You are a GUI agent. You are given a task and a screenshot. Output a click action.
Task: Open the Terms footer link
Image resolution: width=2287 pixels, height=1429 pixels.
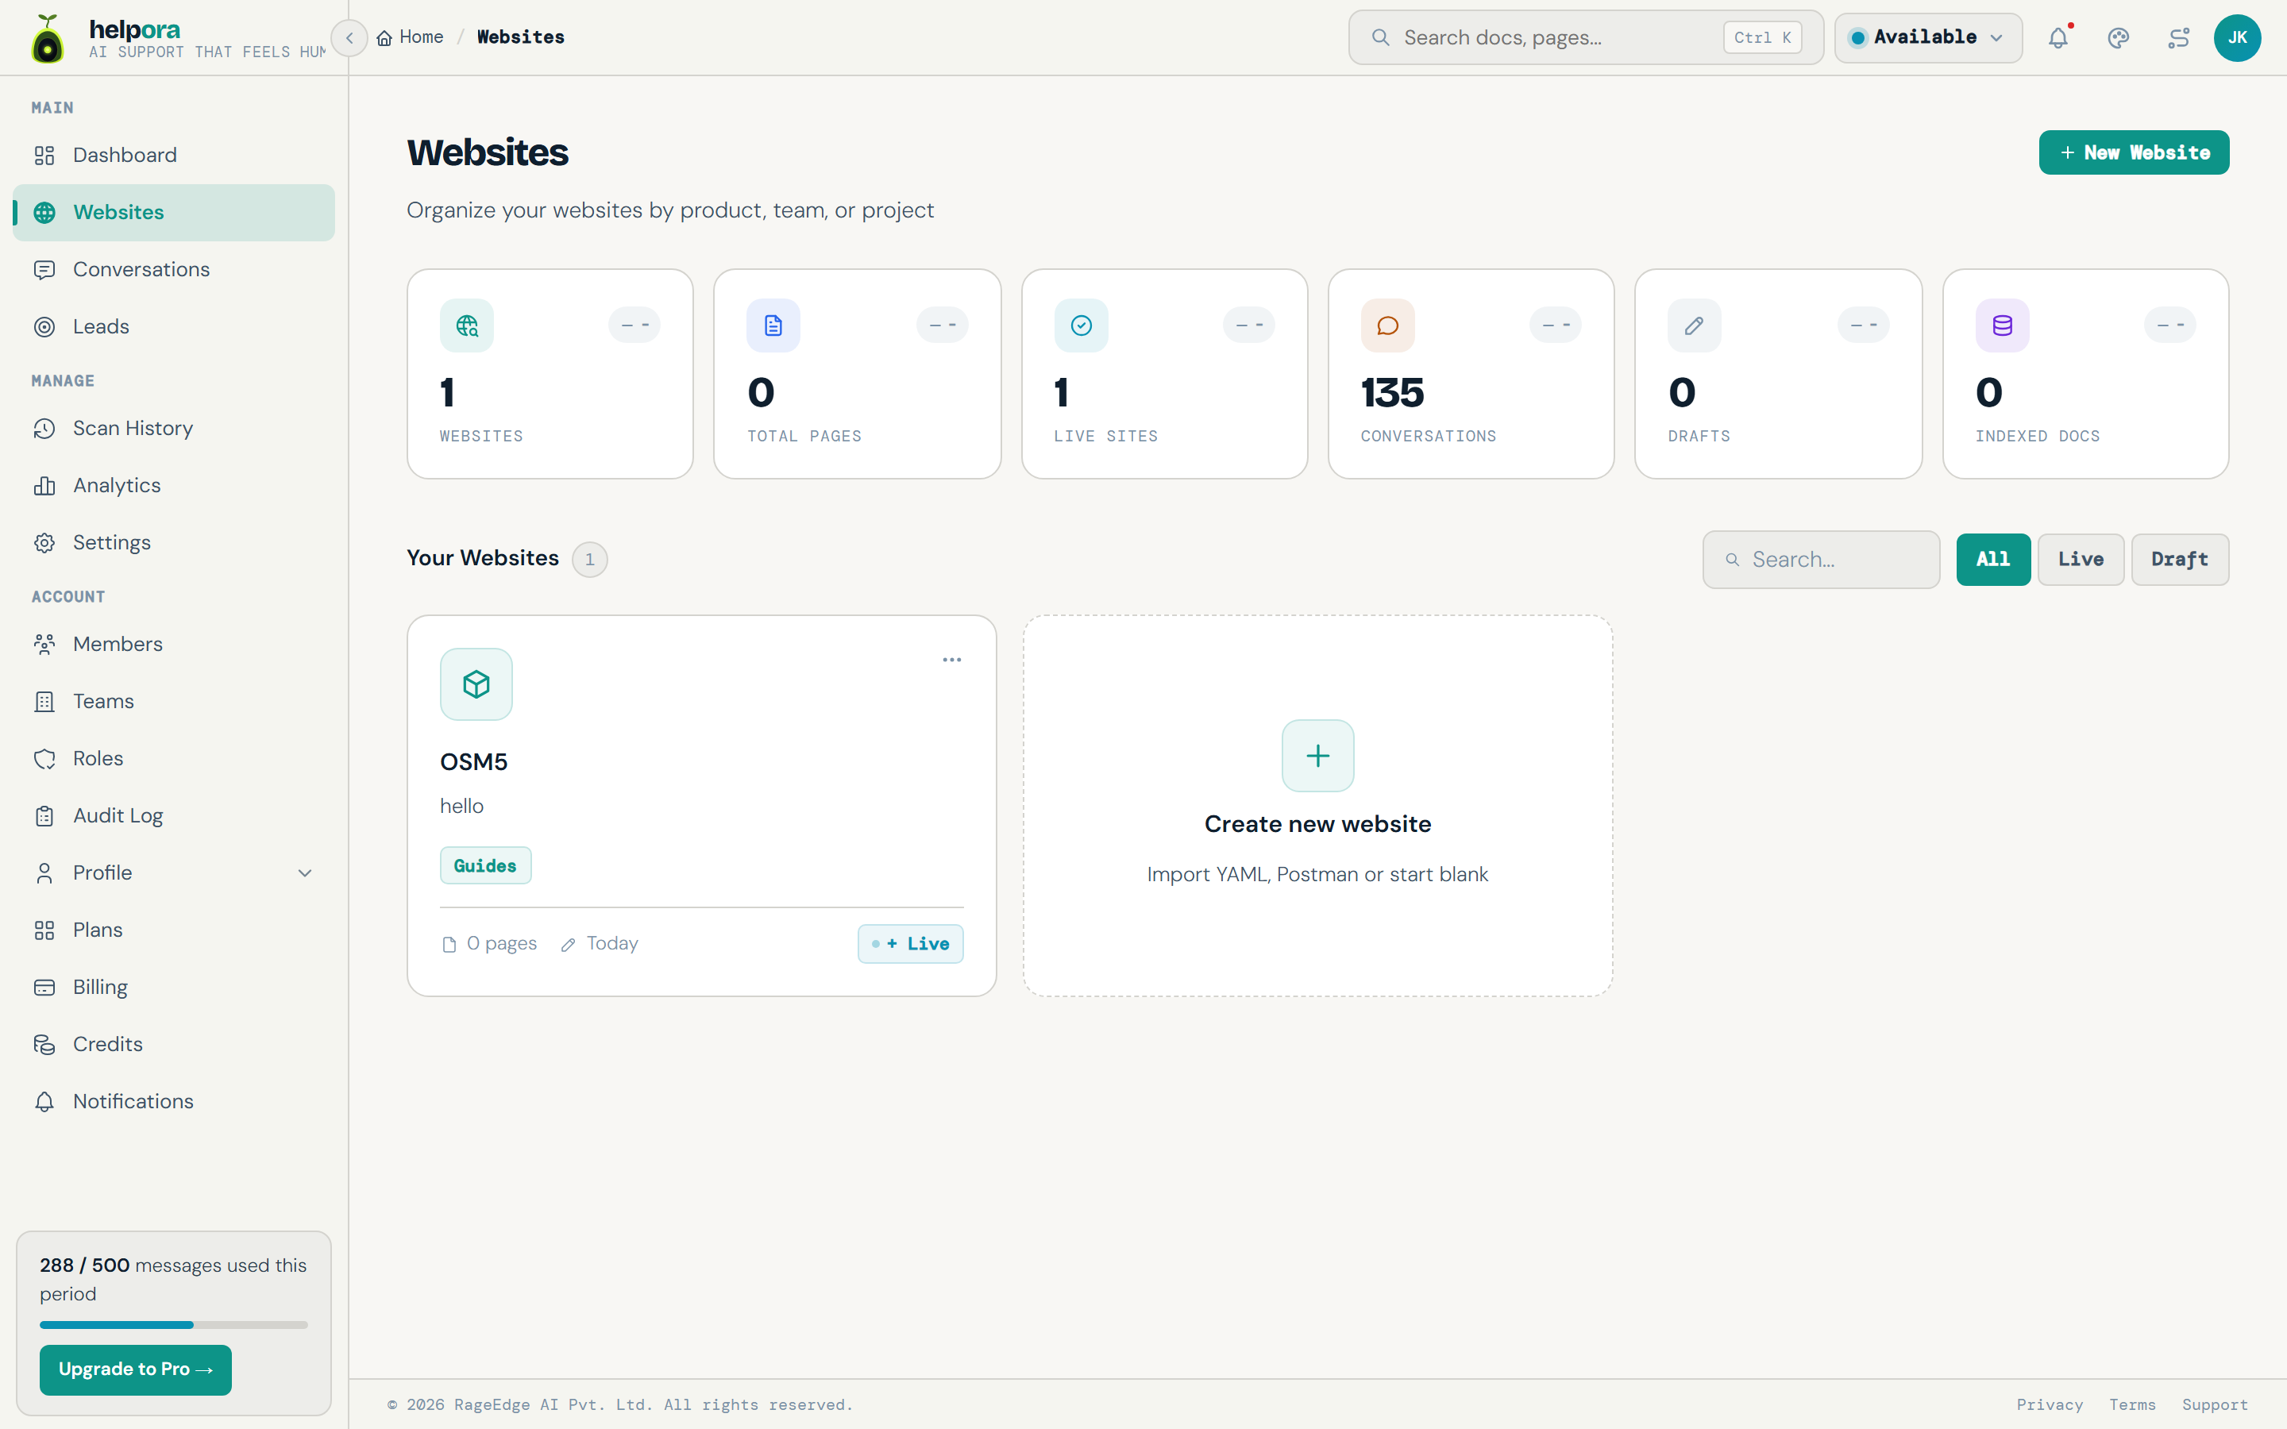pyautogui.click(x=2132, y=1404)
